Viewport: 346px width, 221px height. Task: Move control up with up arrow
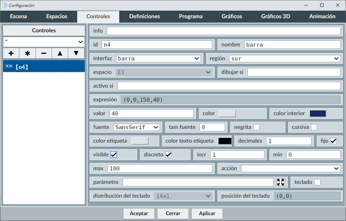60,53
